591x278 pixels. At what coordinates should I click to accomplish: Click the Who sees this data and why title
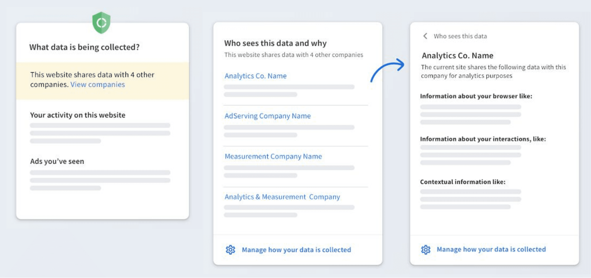(x=275, y=43)
